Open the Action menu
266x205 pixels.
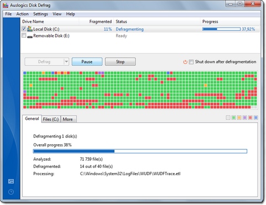22,14
